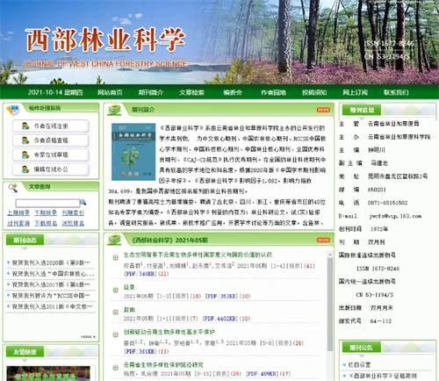The width and height of the screenshot is (439, 381).
Task: Click the user icon for 专家在线审稿
Action: click(25, 155)
